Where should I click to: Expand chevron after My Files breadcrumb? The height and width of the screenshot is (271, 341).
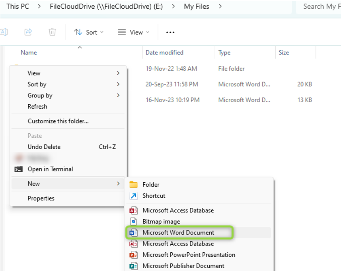point(220,6)
